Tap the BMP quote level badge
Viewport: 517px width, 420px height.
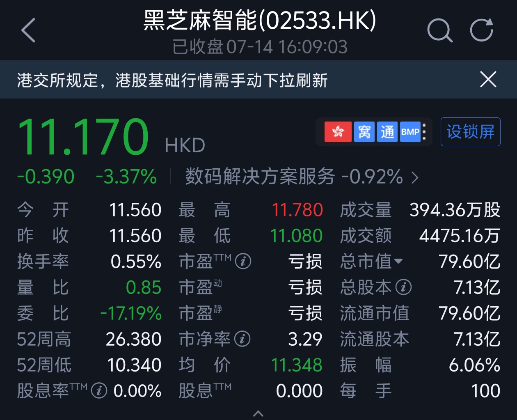click(x=410, y=132)
